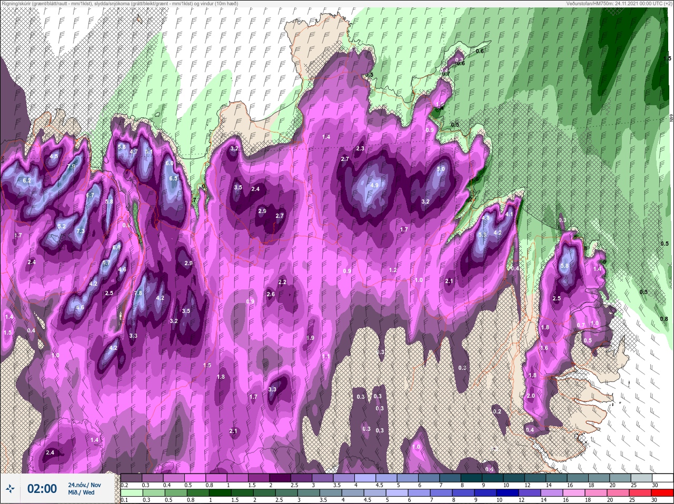
Task: Click the 7.9 precipitation value on the map
Action: coord(72,167)
